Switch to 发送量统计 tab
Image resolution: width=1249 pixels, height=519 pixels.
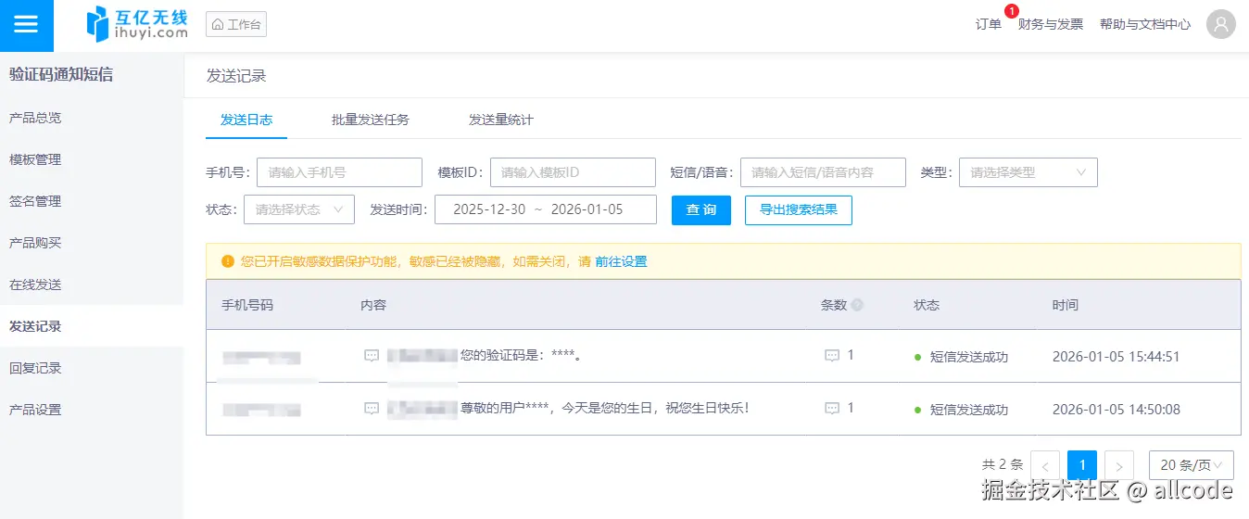pyautogui.click(x=501, y=120)
